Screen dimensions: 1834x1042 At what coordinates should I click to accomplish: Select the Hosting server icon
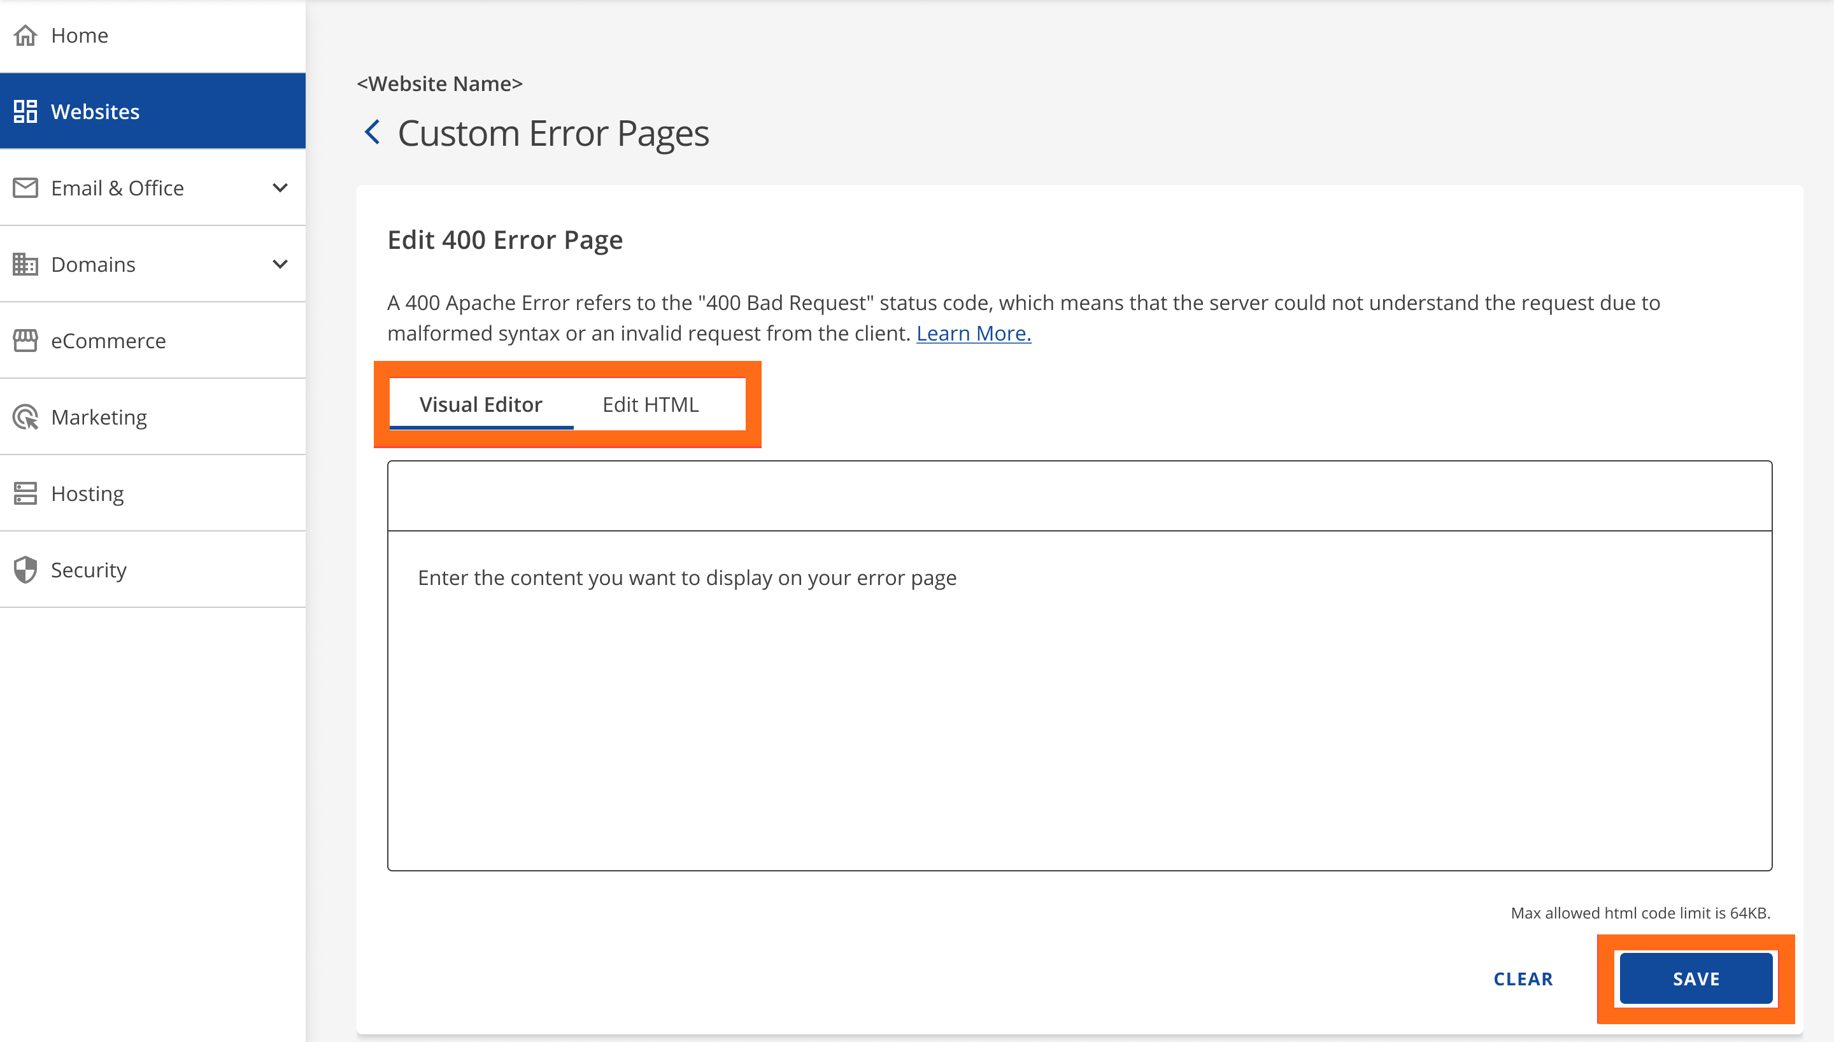point(25,493)
